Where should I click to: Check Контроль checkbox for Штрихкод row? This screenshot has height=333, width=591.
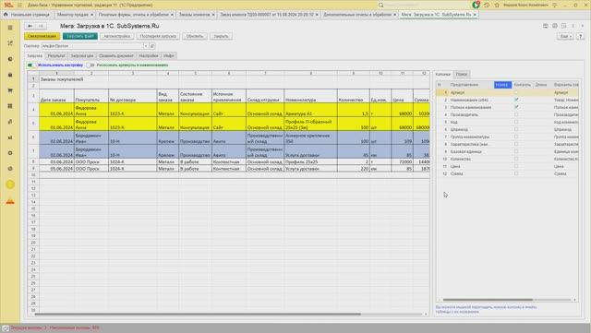pyautogui.click(x=516, y=129)
